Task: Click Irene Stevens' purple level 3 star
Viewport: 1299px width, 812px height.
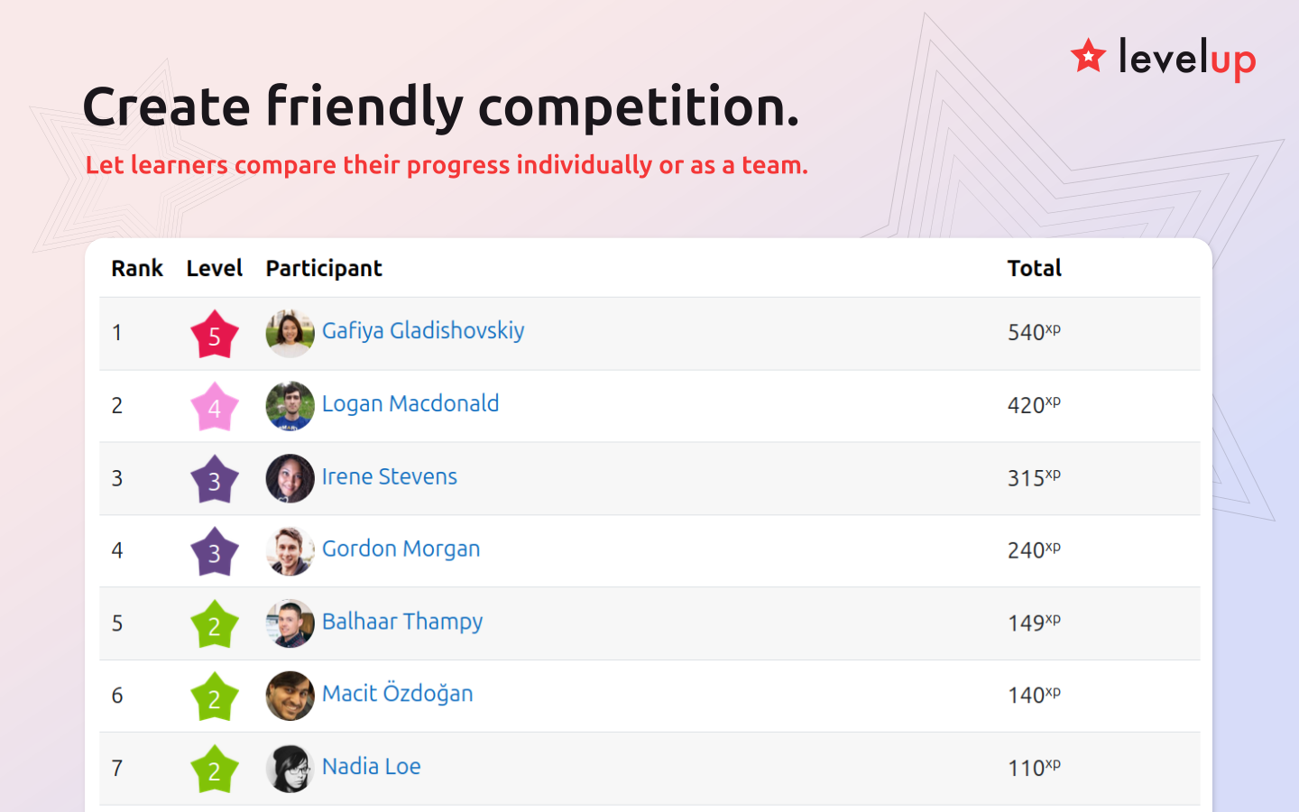Action: tap(215, 479)
